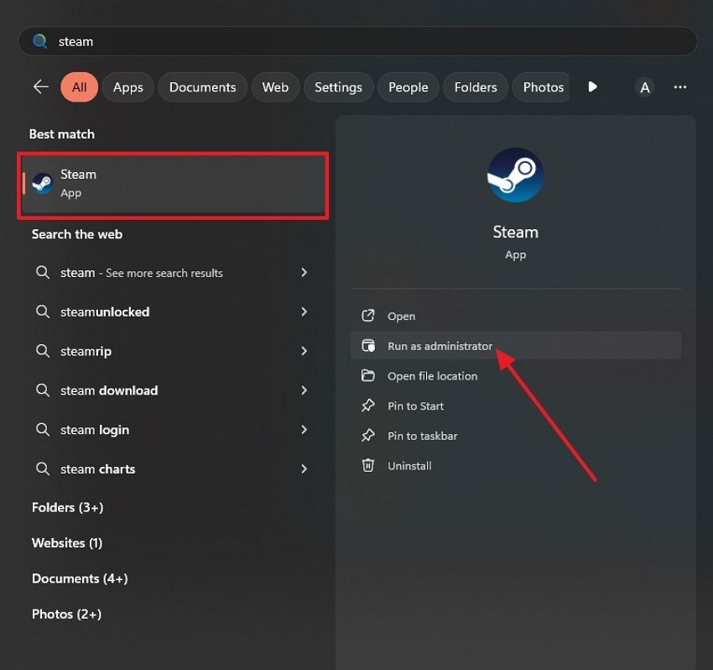713x670 pixels.
Task: Switch to the Documents filter tab
Action: pyautogui.click(x=202, y=87)
